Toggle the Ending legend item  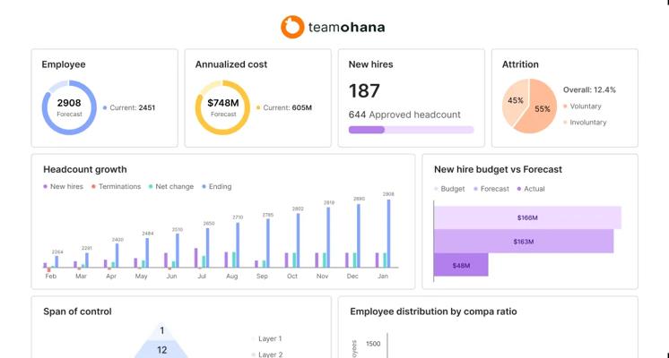217,186
